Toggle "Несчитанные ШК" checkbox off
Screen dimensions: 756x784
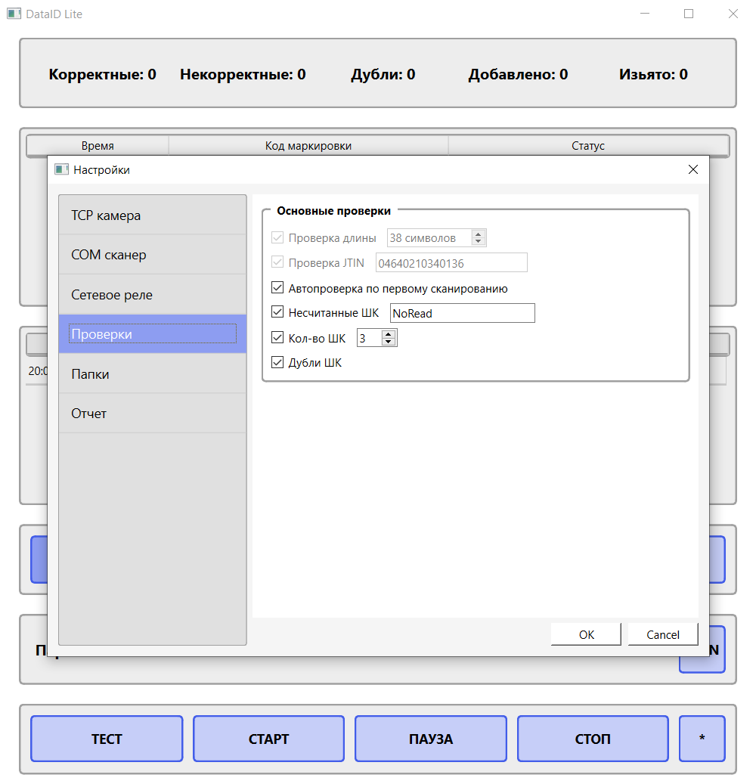[x=277, y=311]
